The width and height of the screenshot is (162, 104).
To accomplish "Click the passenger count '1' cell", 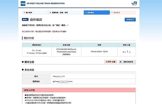I will coord(127,52).
